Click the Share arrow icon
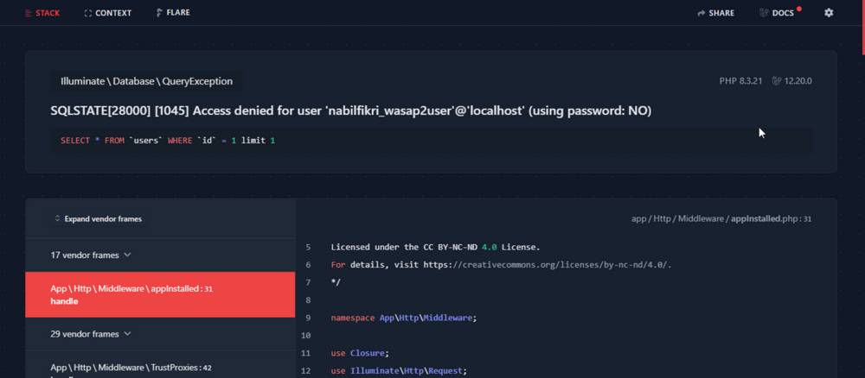Viewport: 865px width, 378px height. 702,13
